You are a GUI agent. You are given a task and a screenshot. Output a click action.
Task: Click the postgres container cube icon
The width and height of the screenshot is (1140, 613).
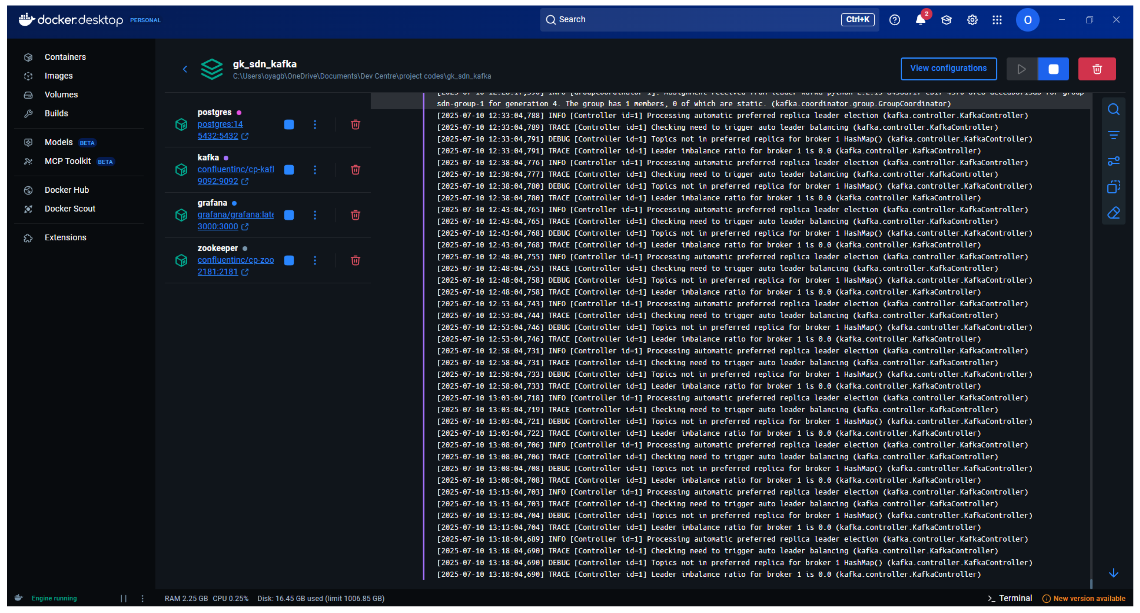(181, 125)
